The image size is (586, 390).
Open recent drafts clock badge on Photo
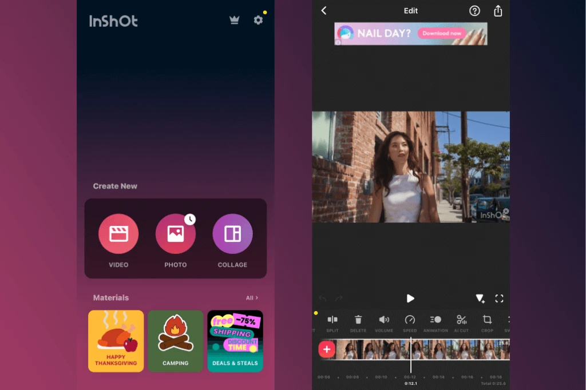[190, 219]
